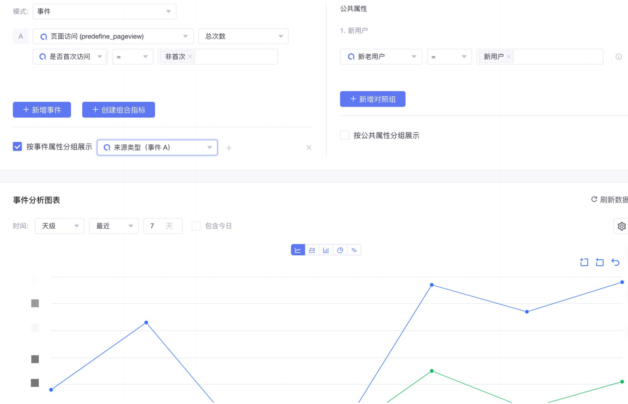Viewport: 628px width, 404px height.
Task: Click blue line data point at chart's right end
Action: pyautogui.click(x=622, y=282)
